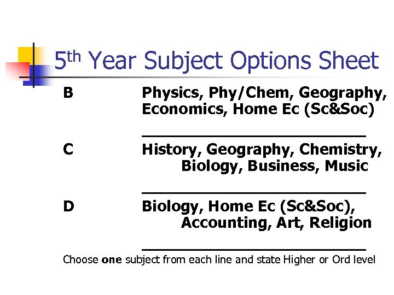The width and height of the screenshot is (394, 295).
Task: Click the line C label
Action: pos(68,149)
